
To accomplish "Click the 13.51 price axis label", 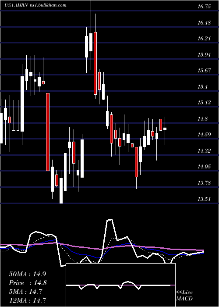I will click(x=204, y=199).
